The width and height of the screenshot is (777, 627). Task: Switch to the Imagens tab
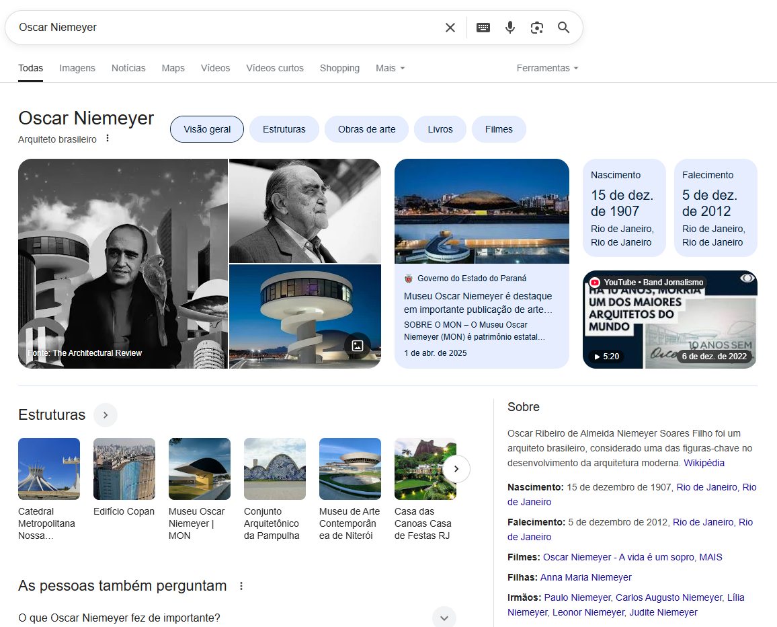[77, 68]
